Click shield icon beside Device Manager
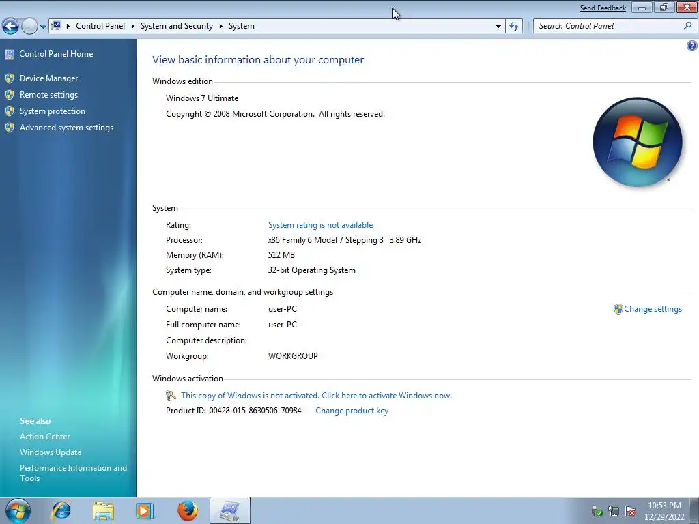The height and width of the screenshot is (524, 699). coord(10,78)
